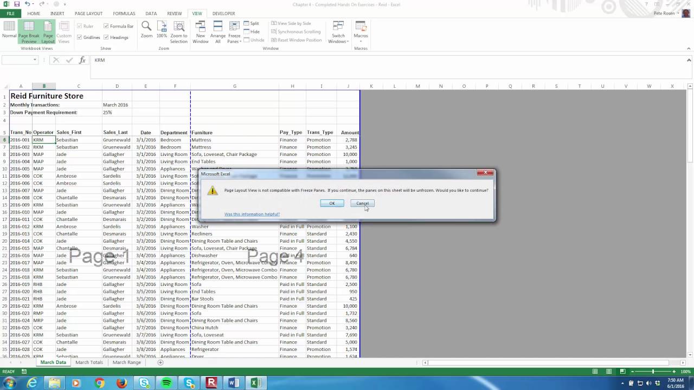Open Google Chrome from the taskbar
This screenshot has height=390, width=694.
(x=99, y=383)
